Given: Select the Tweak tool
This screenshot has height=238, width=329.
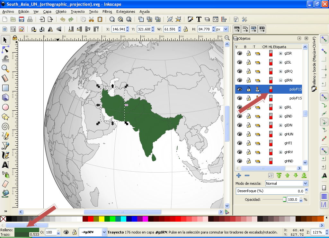Looking at the screenshot, I should pyautogui.click(x=5, y=59).
